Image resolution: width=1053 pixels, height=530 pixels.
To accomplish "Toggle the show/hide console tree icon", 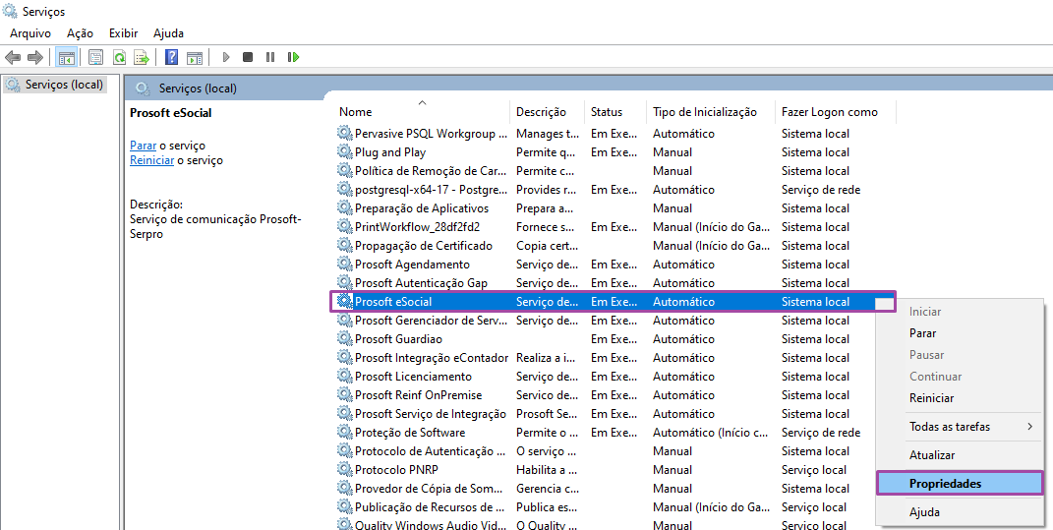I will click(66, 57).
